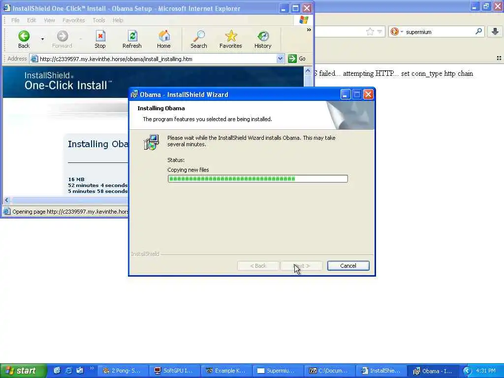
Task: Click the small grid icon in background browser
Action: click(x=499, y=58)
